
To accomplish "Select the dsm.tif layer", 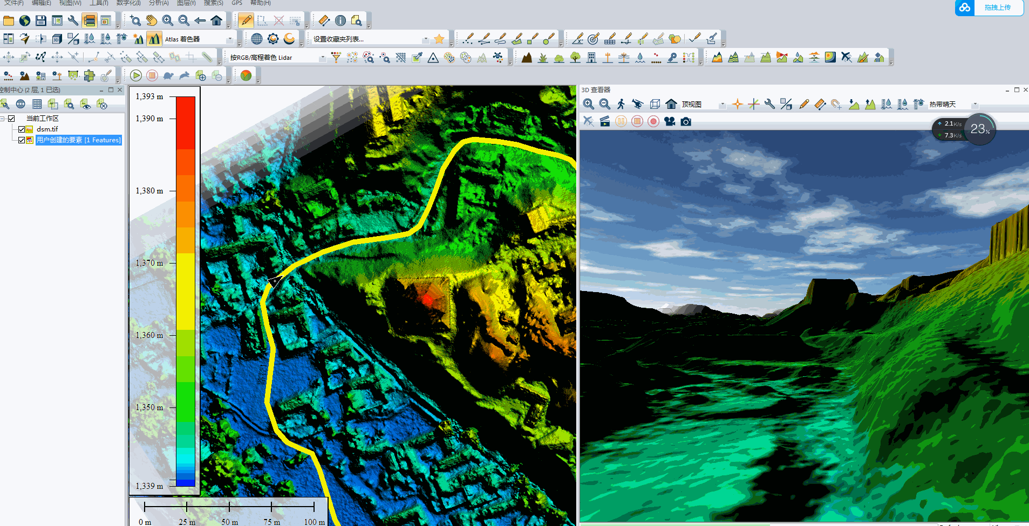I will coord(47,129).
